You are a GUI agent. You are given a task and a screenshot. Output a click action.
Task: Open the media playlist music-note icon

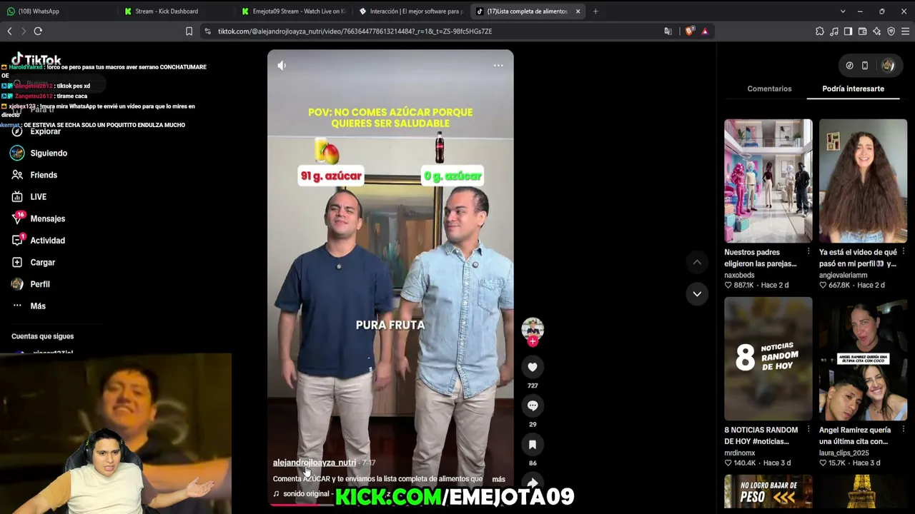[834, 31]
